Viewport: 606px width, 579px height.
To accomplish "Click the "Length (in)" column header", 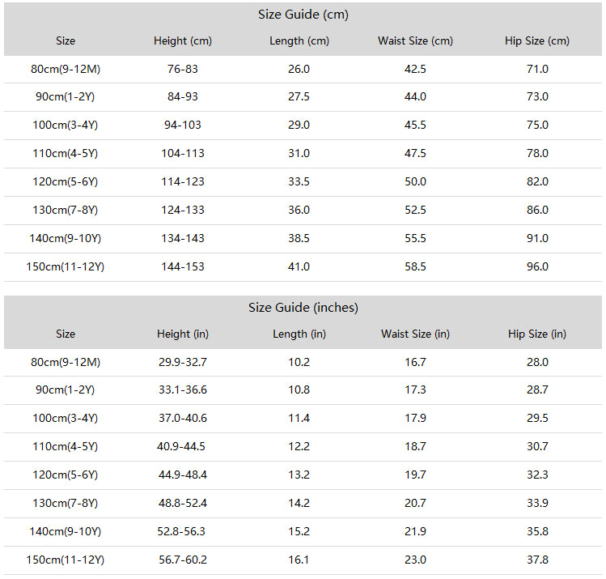I will click(x=299, y=334).
